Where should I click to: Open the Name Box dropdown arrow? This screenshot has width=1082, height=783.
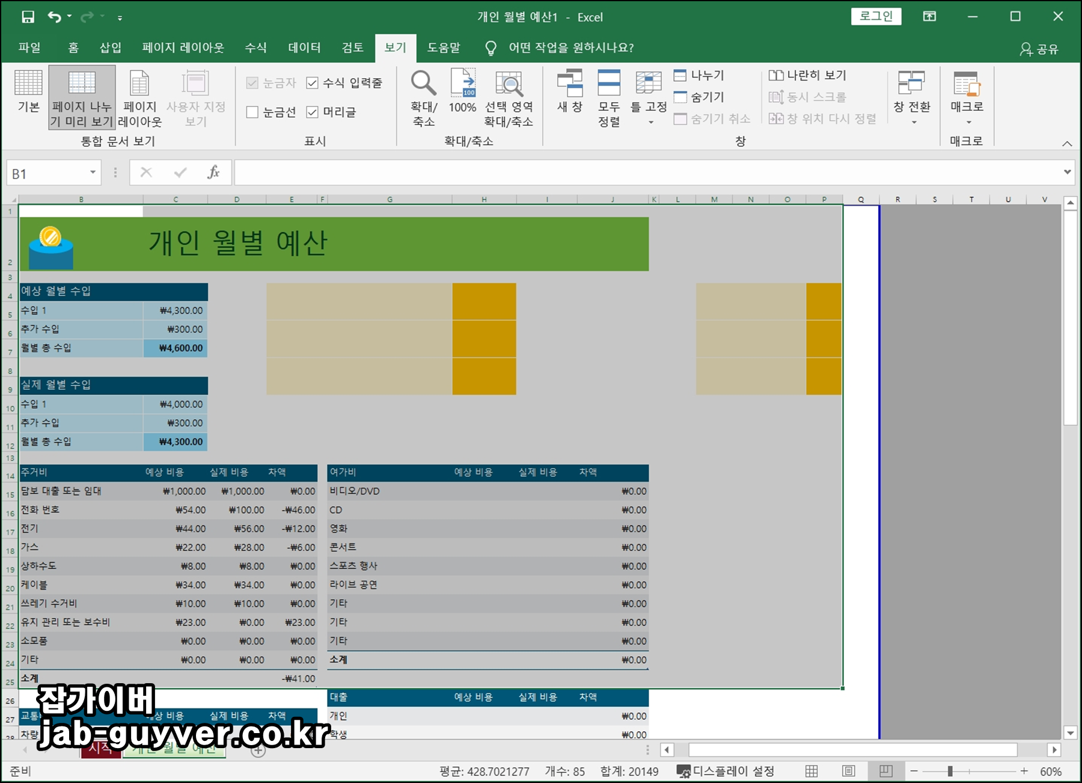coord(93,173)
